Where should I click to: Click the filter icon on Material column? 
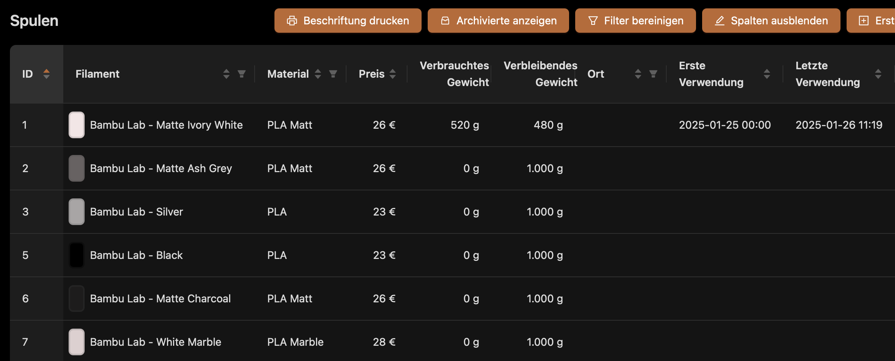pyautogui.click(x=333, y=74)
